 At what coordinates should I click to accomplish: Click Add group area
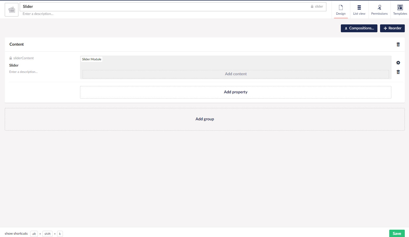coord(204,119)
